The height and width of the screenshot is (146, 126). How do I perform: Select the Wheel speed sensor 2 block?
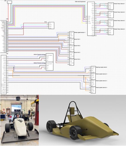click(93, 76)
